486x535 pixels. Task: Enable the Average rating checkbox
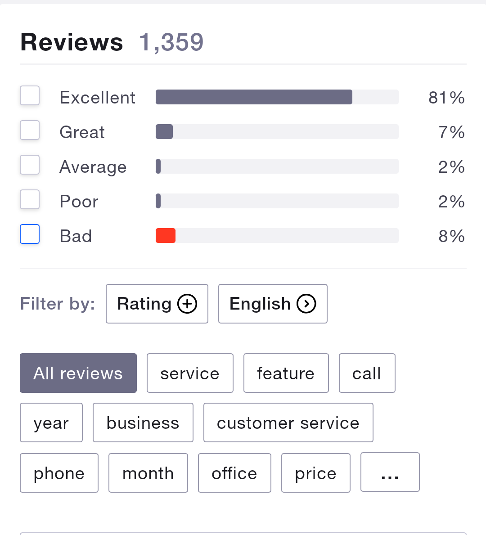[30, 165]
